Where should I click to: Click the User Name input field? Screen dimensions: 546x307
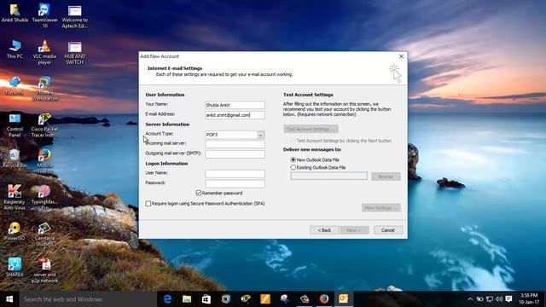235,174
